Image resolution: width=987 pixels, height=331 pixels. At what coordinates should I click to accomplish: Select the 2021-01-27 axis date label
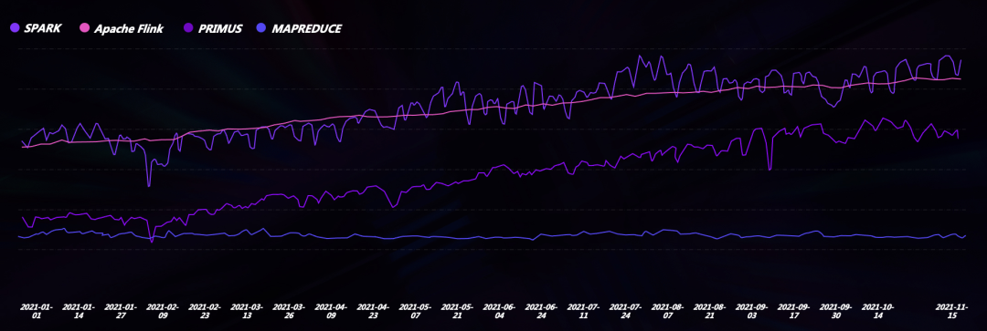(x=121, y=312)
